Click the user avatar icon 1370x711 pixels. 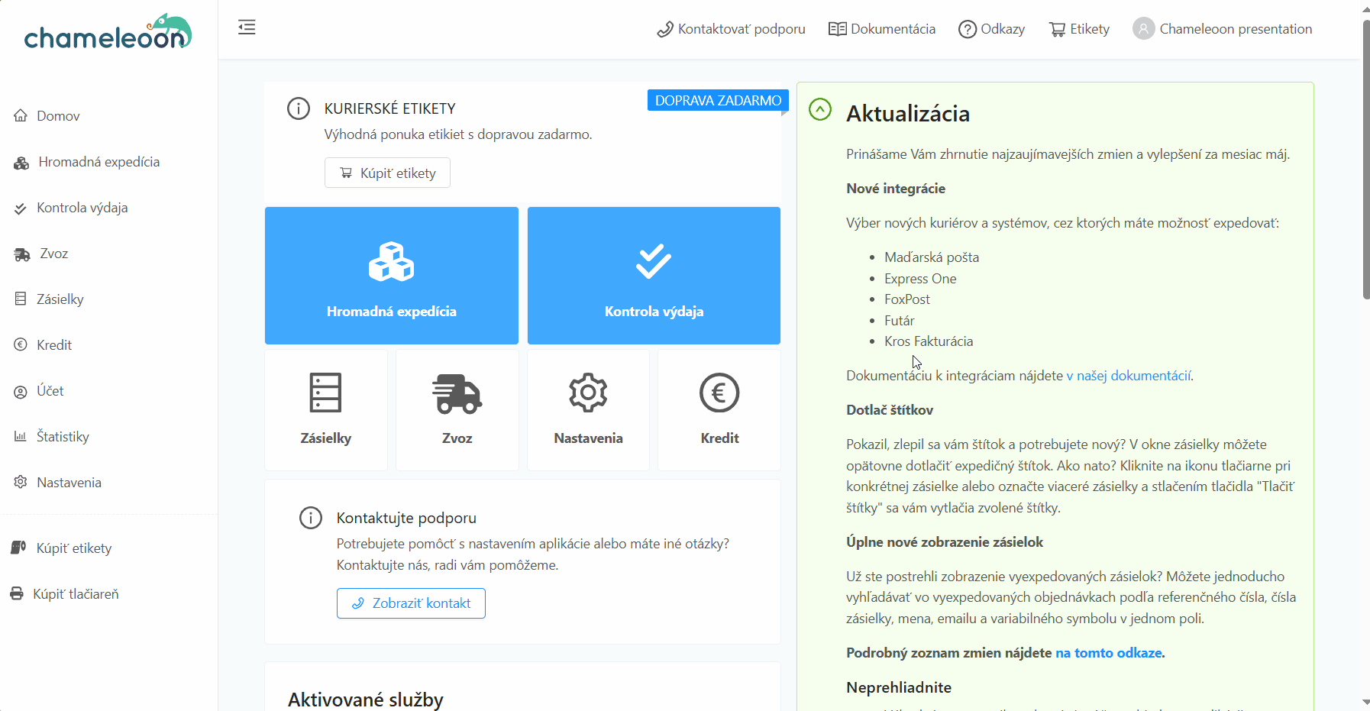[1143, 29]
